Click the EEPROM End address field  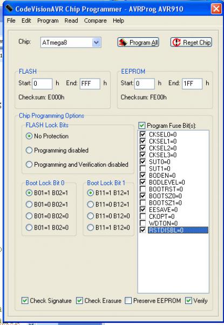[192, 83]
